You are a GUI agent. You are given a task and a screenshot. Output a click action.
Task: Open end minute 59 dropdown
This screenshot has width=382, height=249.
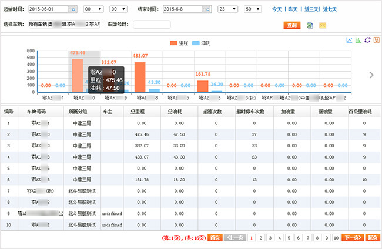(253, 9)
